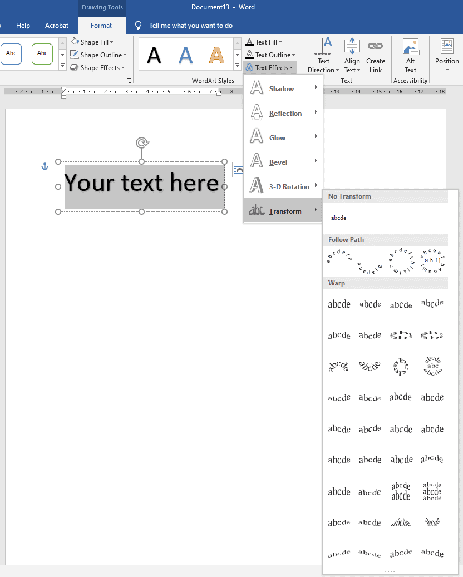The width and height of the screenshot is (463, 577).
Task: Open the Shape Effects menu
Action: click(x=98, y=67)
